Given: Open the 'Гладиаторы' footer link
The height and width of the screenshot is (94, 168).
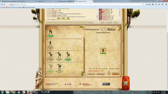Looking at the screenshot, I should coord(49,84).
